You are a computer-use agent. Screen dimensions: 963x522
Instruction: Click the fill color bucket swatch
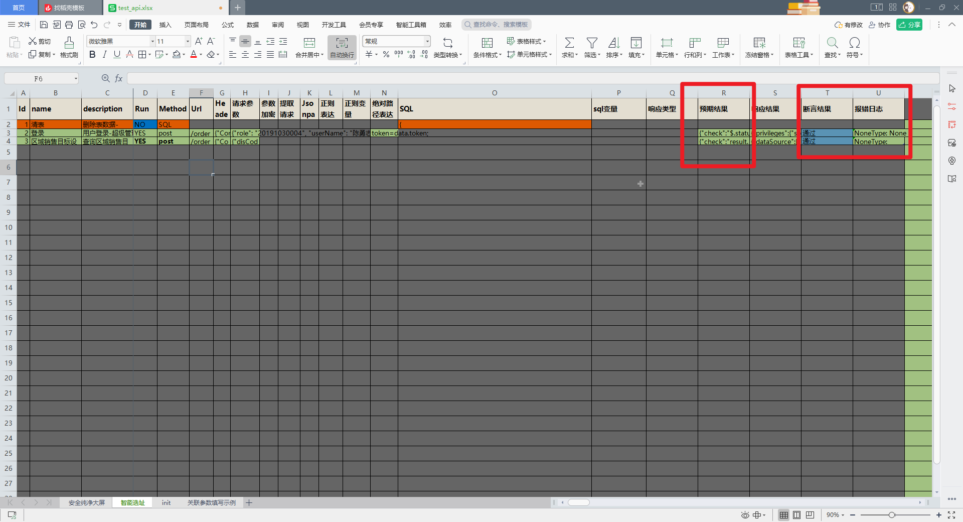[x=177, y=54]
